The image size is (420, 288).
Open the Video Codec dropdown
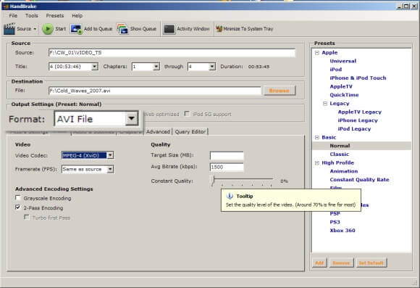point(110,155)
